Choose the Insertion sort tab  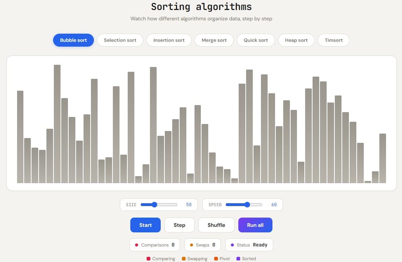coord(169,40)
